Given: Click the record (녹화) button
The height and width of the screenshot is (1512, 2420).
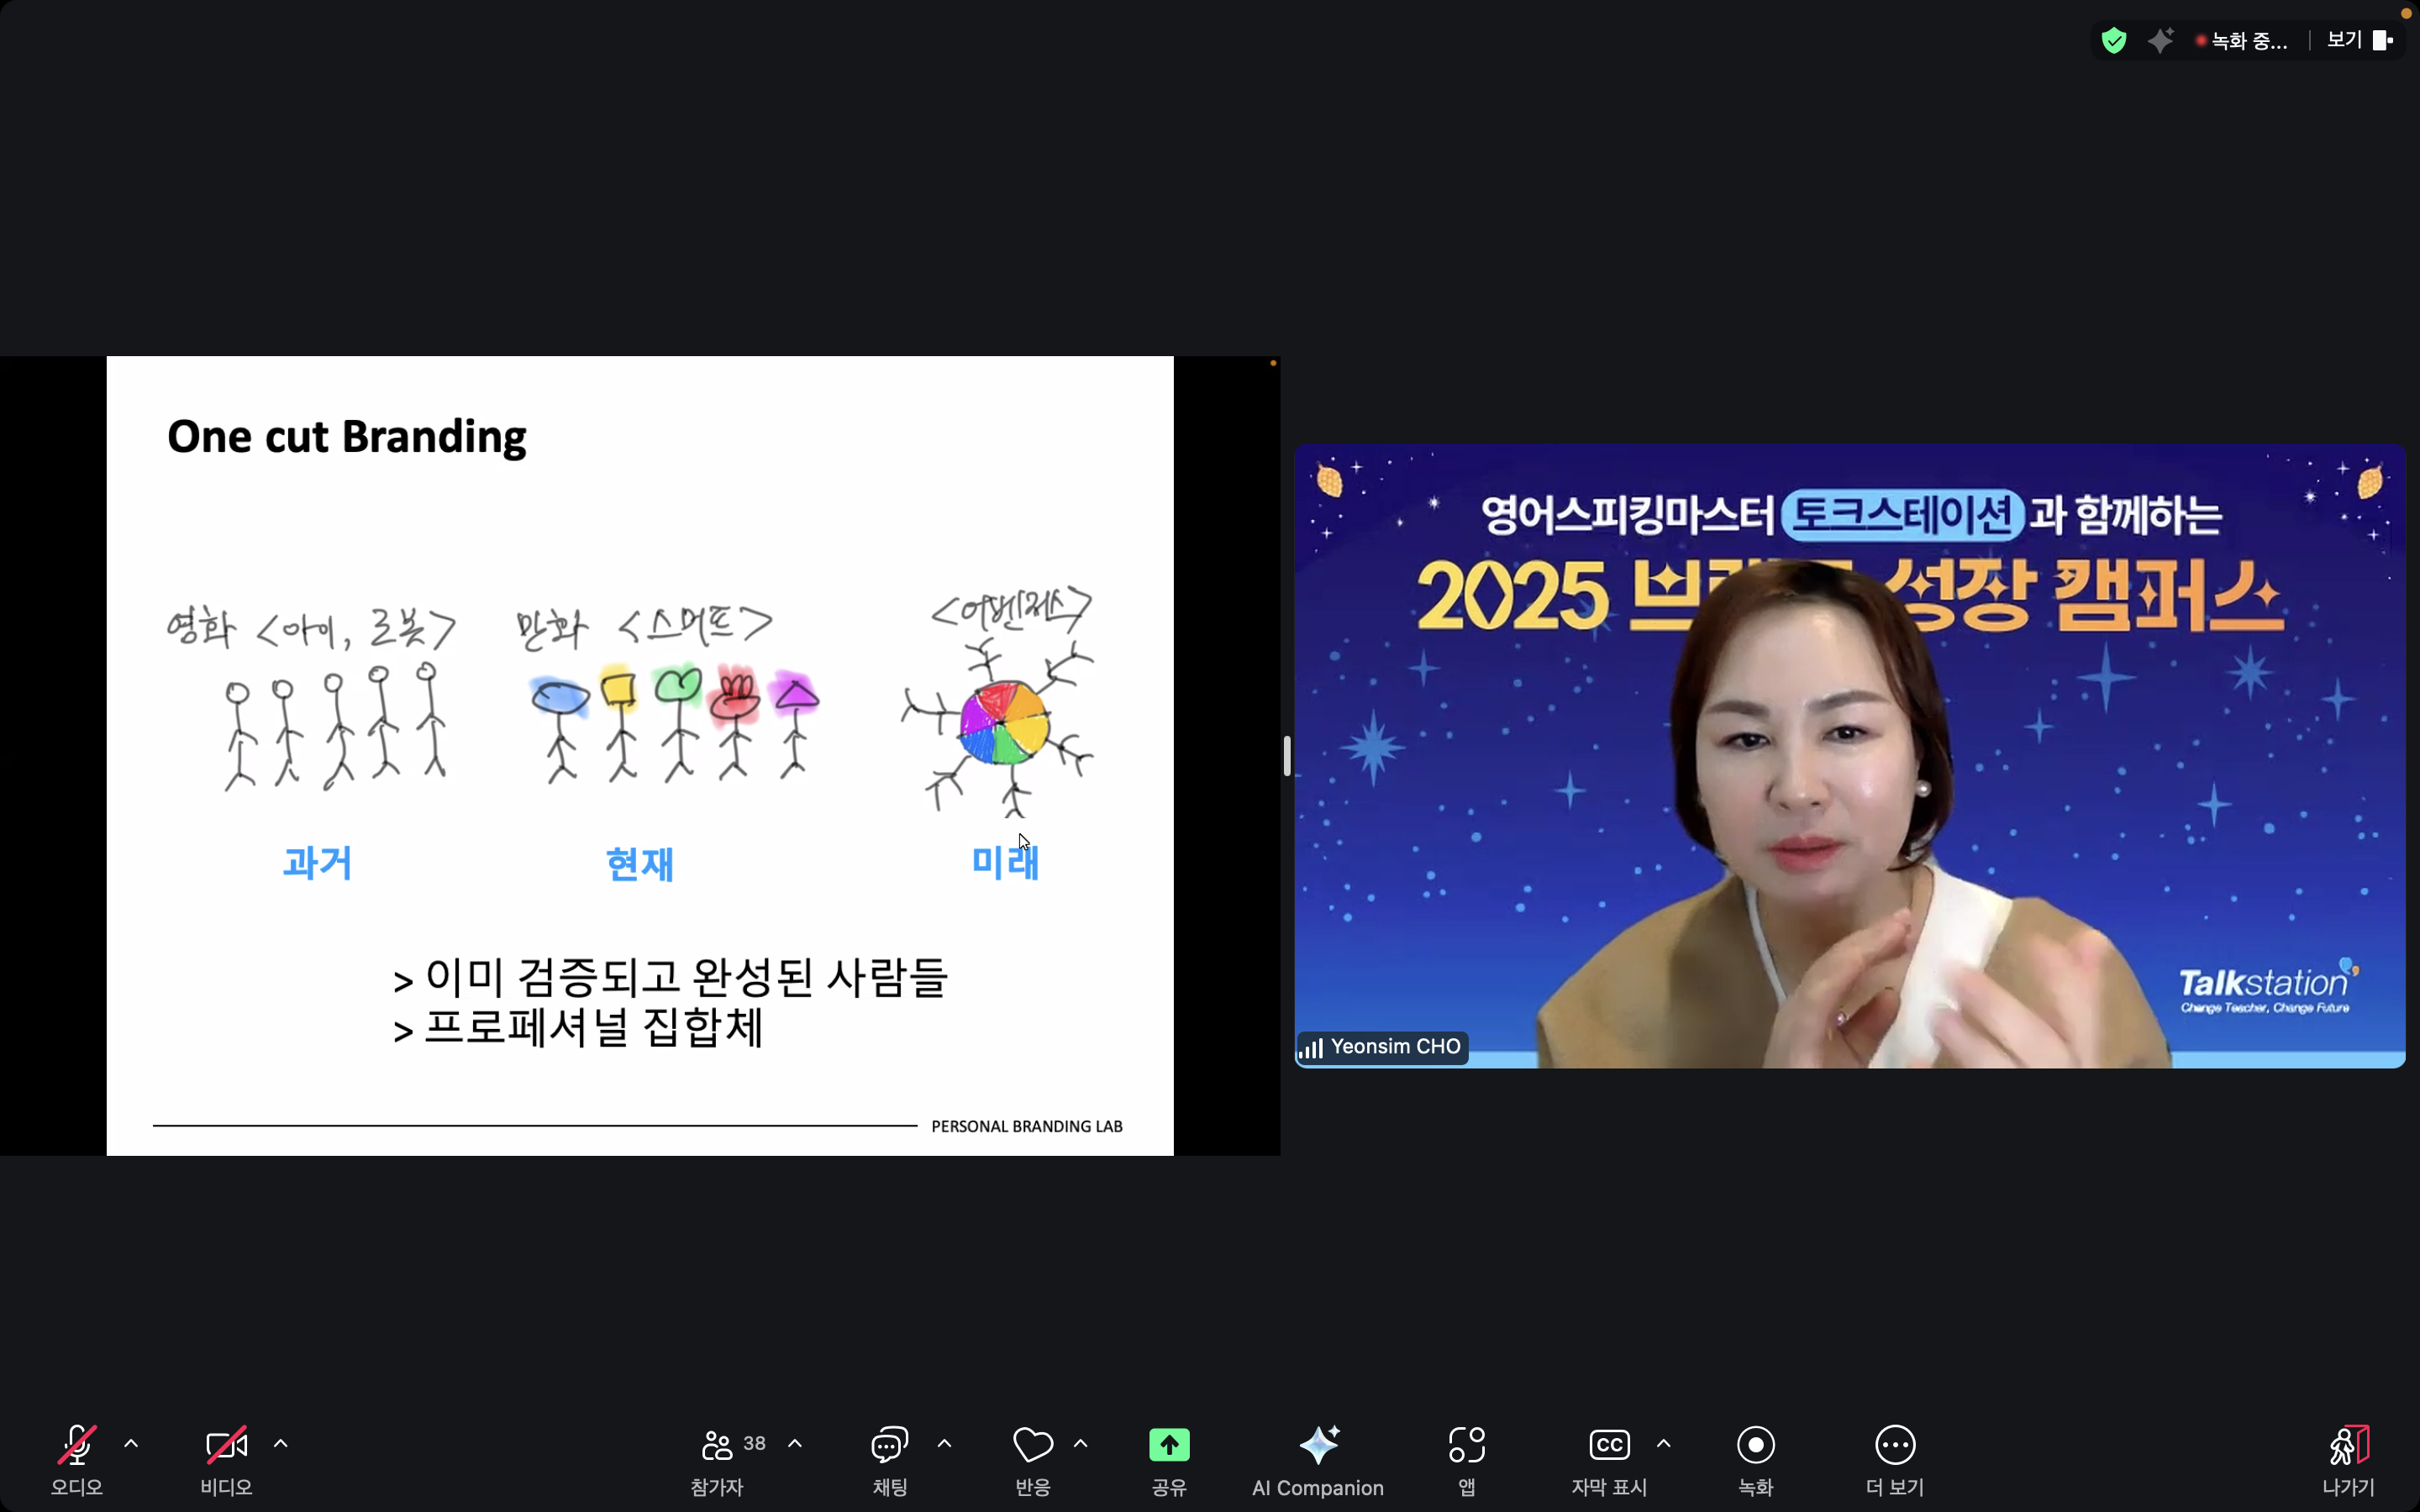Looking at the screenshot, I should click(x=1755, y=1445).
